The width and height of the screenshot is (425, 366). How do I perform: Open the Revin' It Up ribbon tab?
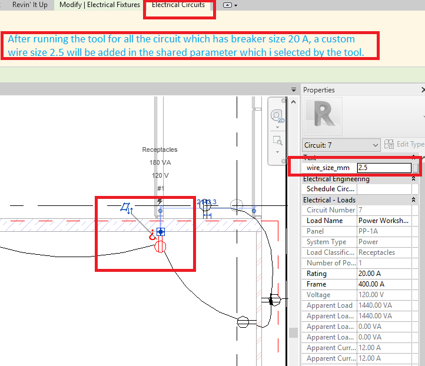pos(30,5)
